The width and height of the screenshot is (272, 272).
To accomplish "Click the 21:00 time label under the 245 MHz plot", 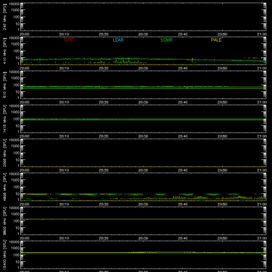I will coord(262,34).
